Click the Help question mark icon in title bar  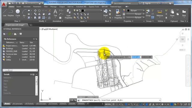tap(170, 3)
